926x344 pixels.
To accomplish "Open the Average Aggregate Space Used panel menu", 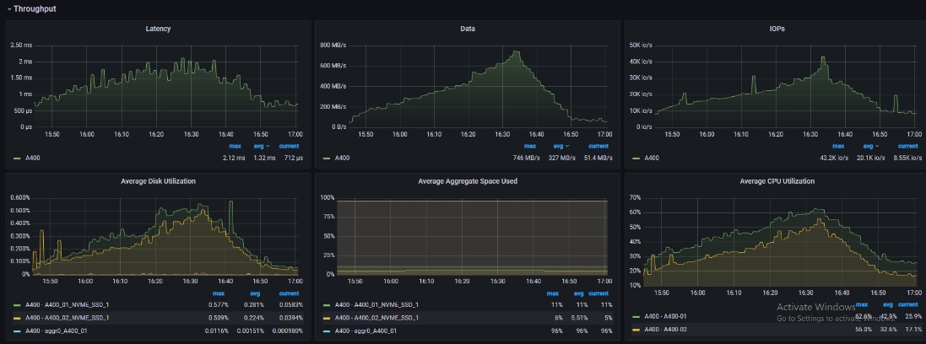I will (468, 181).
